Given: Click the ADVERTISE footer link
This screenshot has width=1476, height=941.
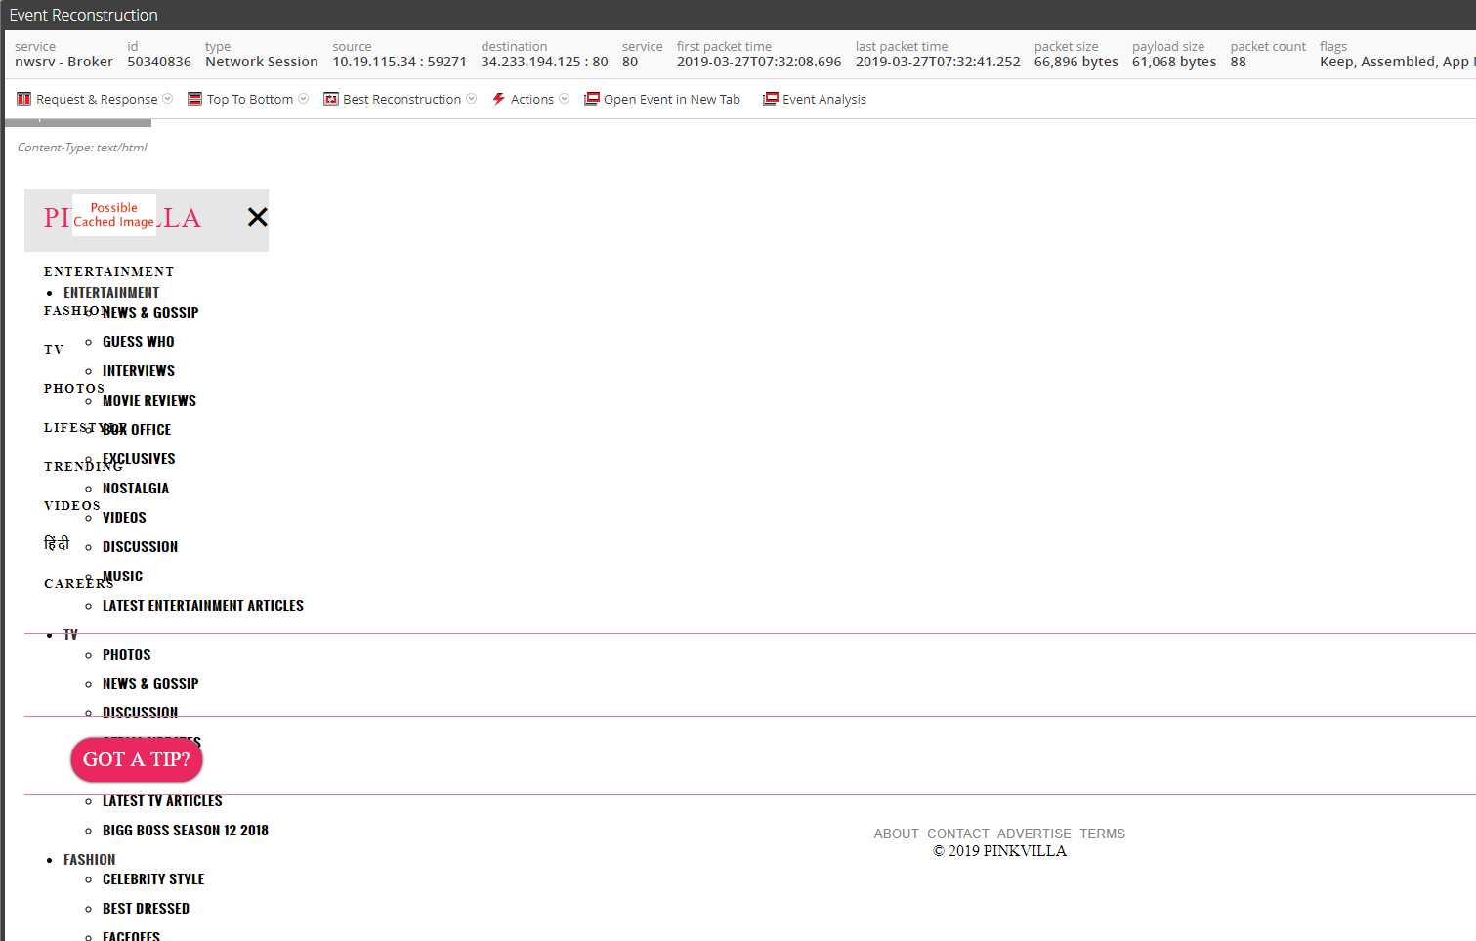Looking at the screenshot, I should pyautogui.click(x=1033, y=834).
